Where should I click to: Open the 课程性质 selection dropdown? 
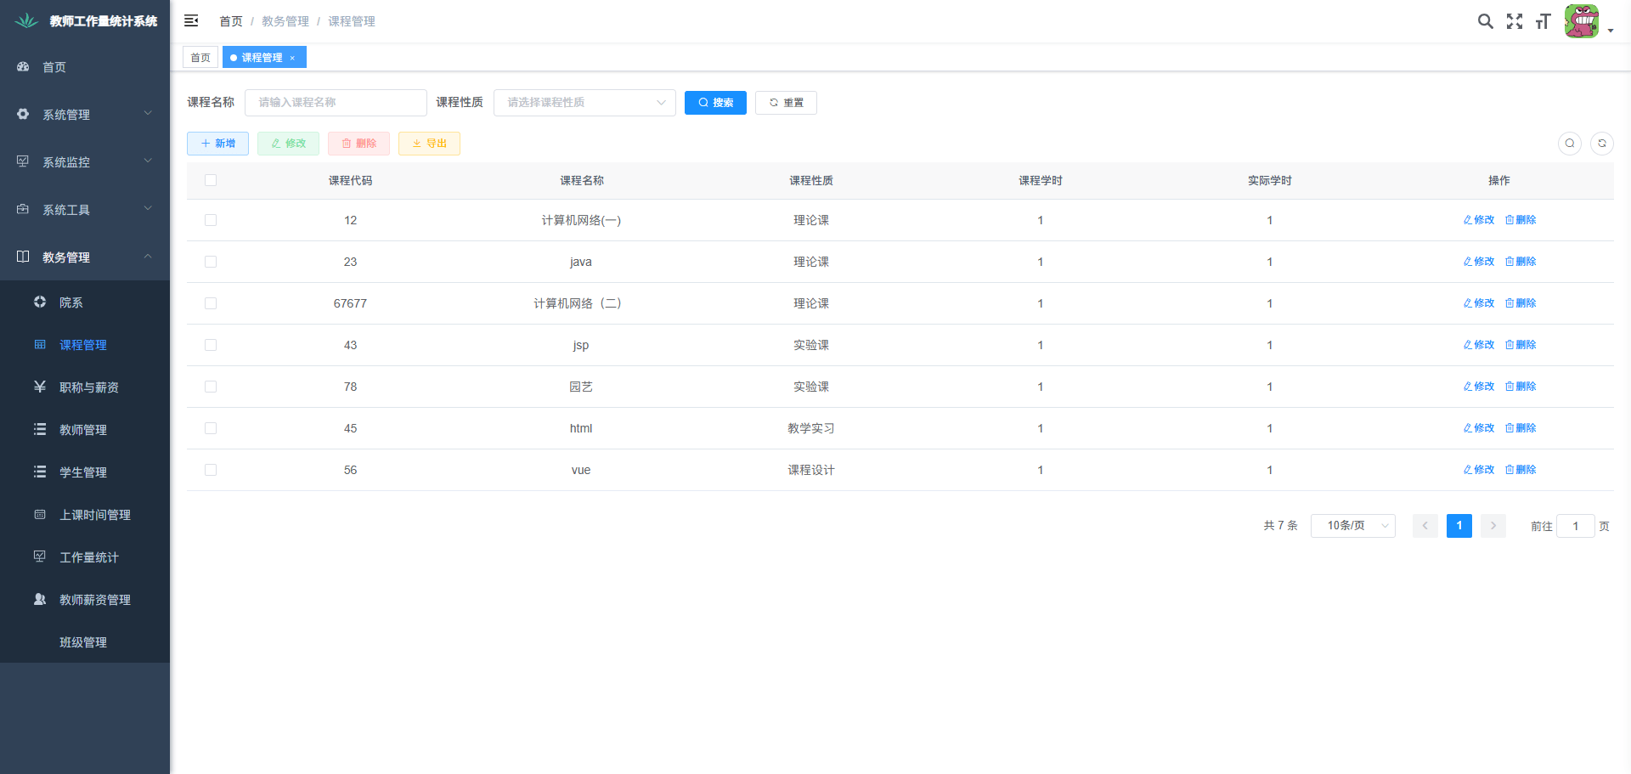pyautogui.click(x=584, y=102)
